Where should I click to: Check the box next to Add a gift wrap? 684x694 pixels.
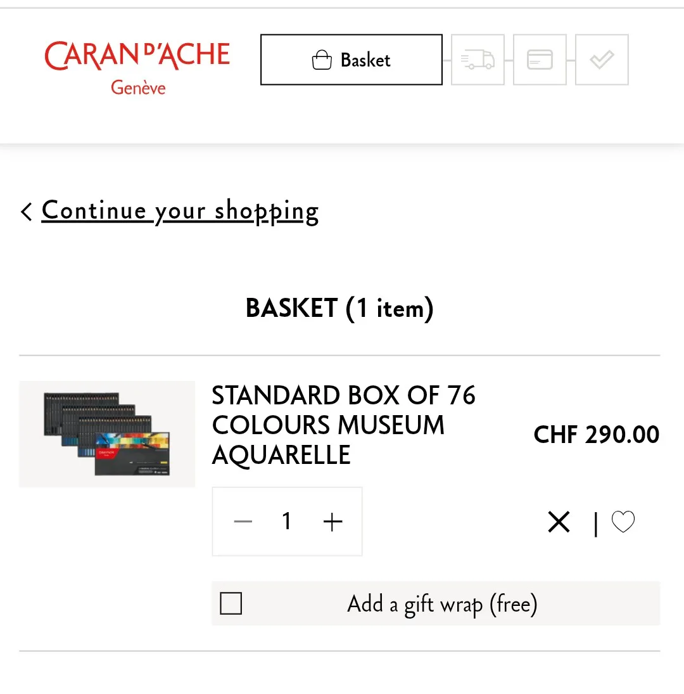tap(231, 603)
